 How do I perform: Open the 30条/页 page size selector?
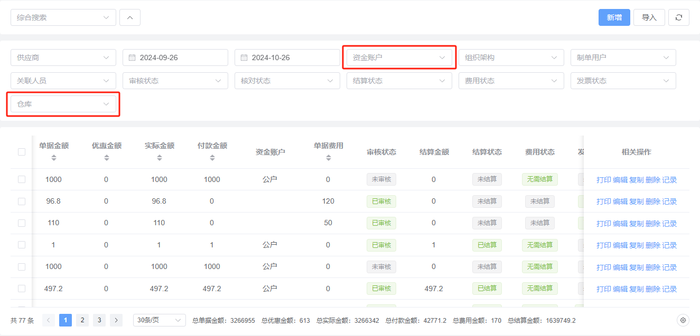coord(159,320)
